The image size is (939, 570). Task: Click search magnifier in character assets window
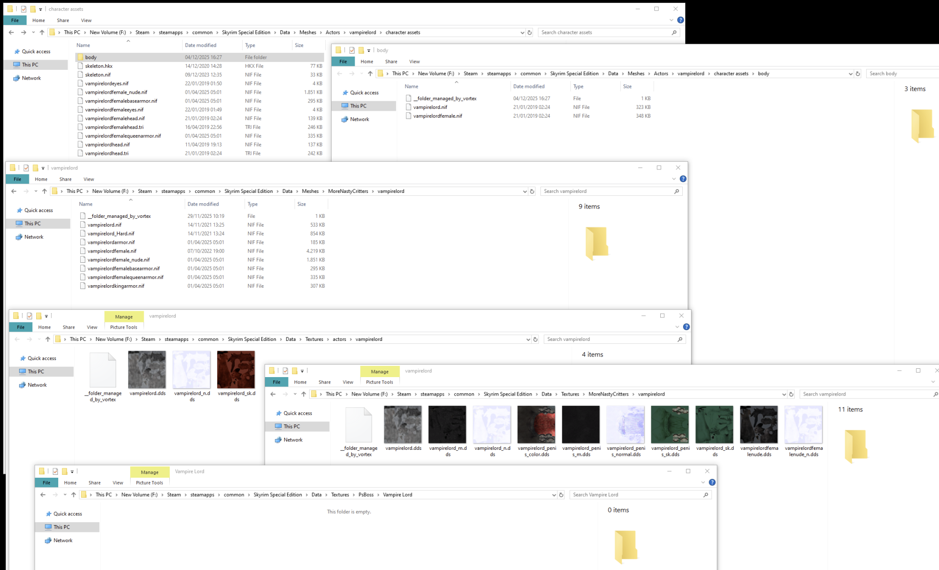coord(674,33)
